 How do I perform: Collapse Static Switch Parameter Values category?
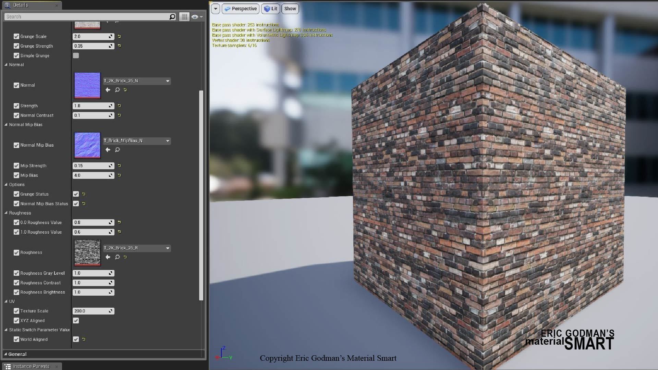point(6,330)
